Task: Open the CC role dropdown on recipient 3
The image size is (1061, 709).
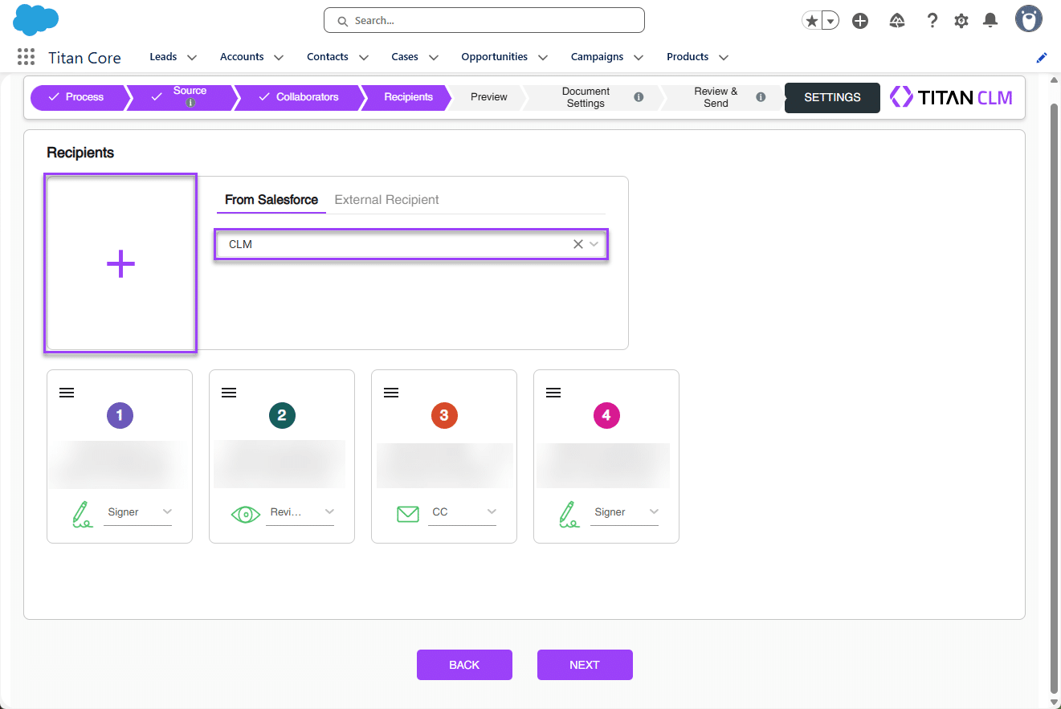Action: pos(491,511)
